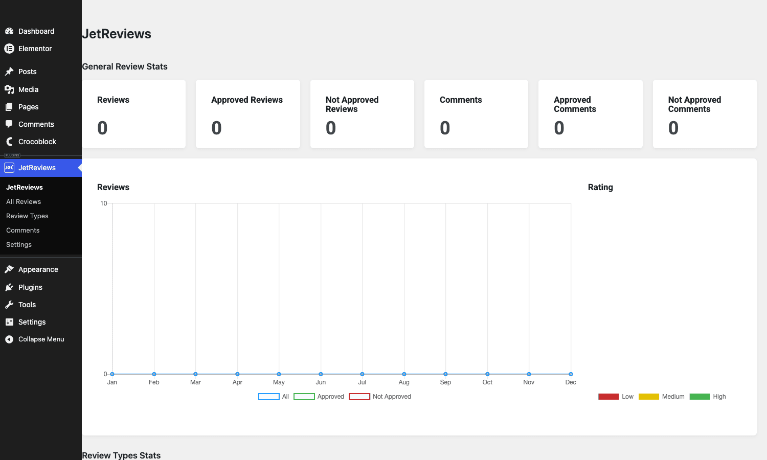The height and width of the screenshot is (460, 767).
Task: Click the Appearance paintbrush icon
Action: pos(9,269)
